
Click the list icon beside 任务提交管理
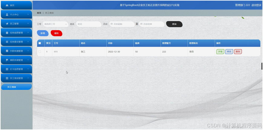pos(7,42)
